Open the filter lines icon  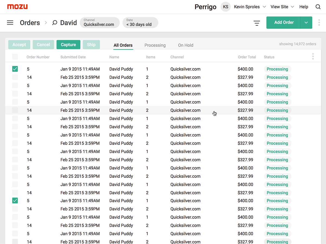(257, 23)
